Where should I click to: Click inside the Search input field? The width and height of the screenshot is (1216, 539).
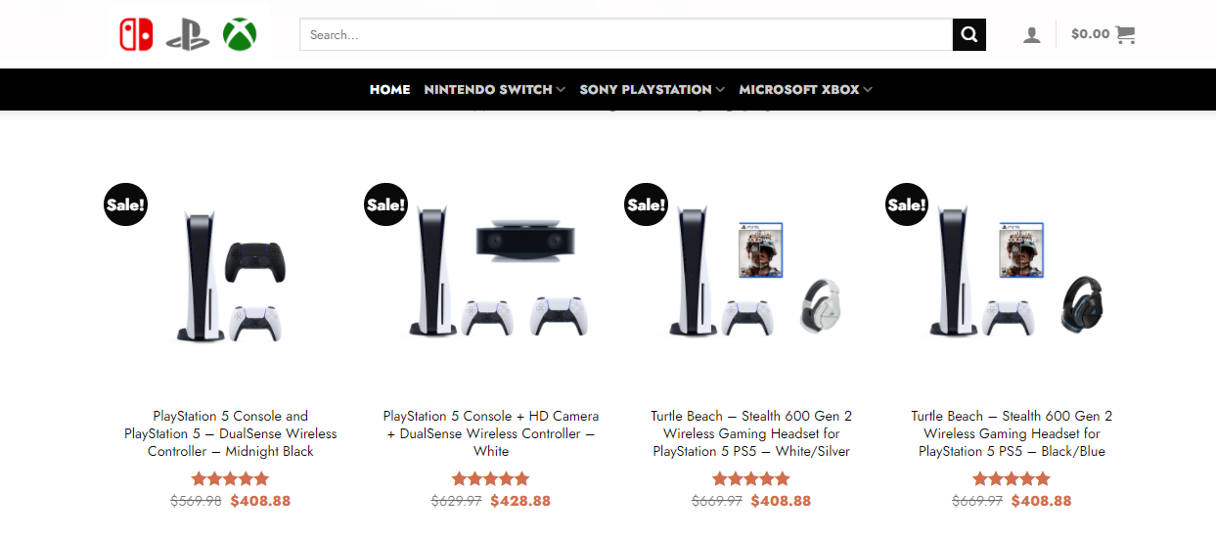pyautogui.click(x=626, y=34)
